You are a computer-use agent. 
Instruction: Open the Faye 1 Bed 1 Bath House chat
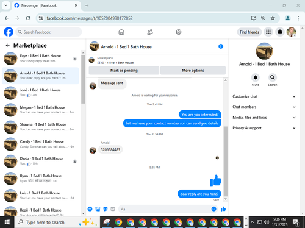click(40, 59)
